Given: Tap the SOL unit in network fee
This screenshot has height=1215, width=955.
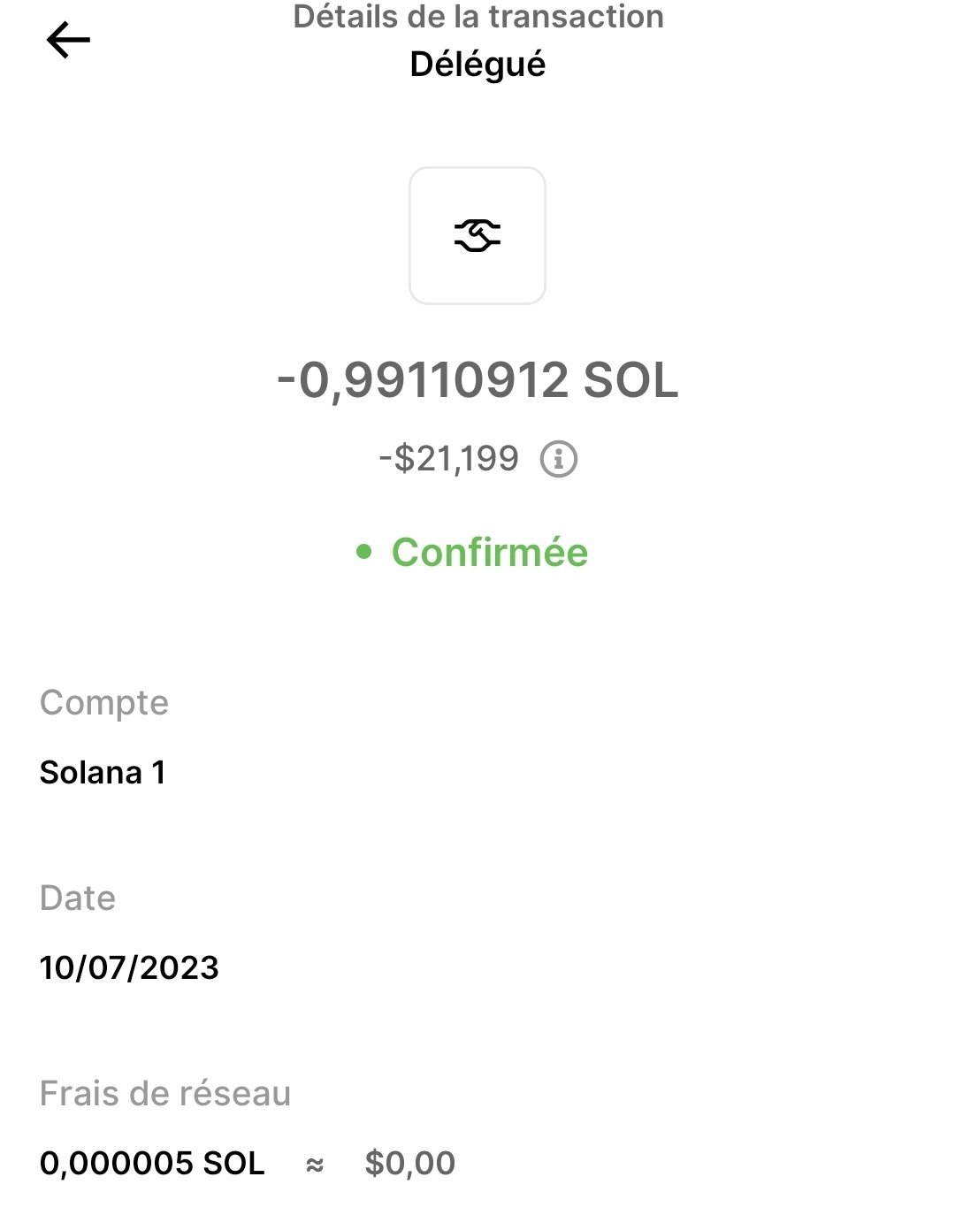Looking at the screenshot, I should coord(234,1164).
